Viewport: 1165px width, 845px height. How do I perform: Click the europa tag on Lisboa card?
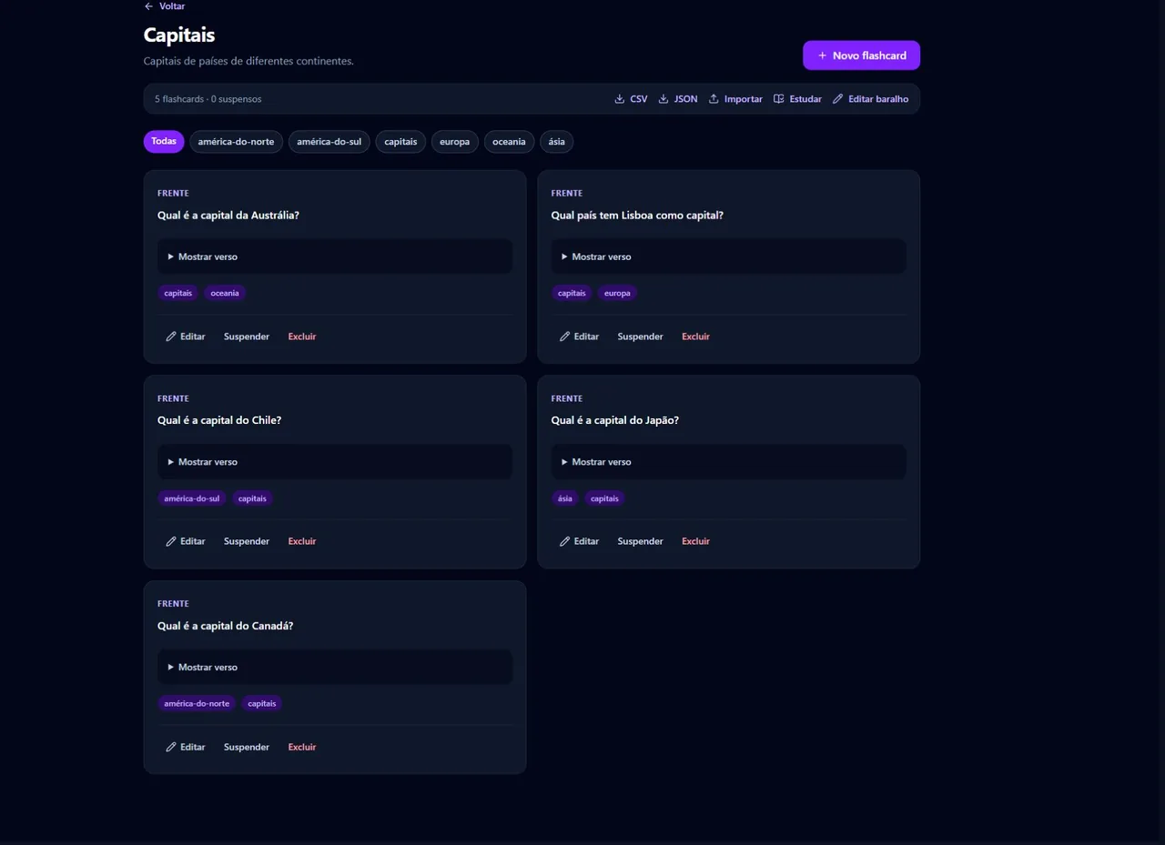[x=617, y=293]
